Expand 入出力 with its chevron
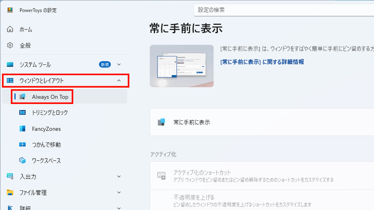Image resolution: width=374 pixels, height=210 pixels. coord(119,176)
